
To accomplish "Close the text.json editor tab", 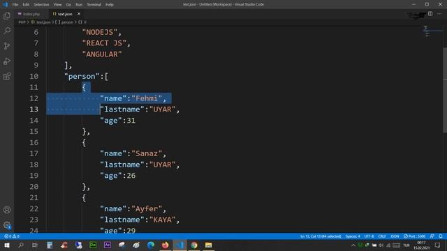I will click(79, 14).
